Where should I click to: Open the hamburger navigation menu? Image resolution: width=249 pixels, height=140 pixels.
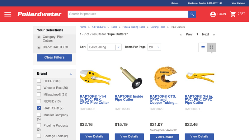click(x=8, y=14)
